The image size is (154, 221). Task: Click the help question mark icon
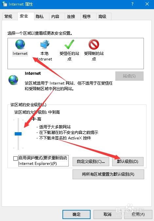click(132, 4)
